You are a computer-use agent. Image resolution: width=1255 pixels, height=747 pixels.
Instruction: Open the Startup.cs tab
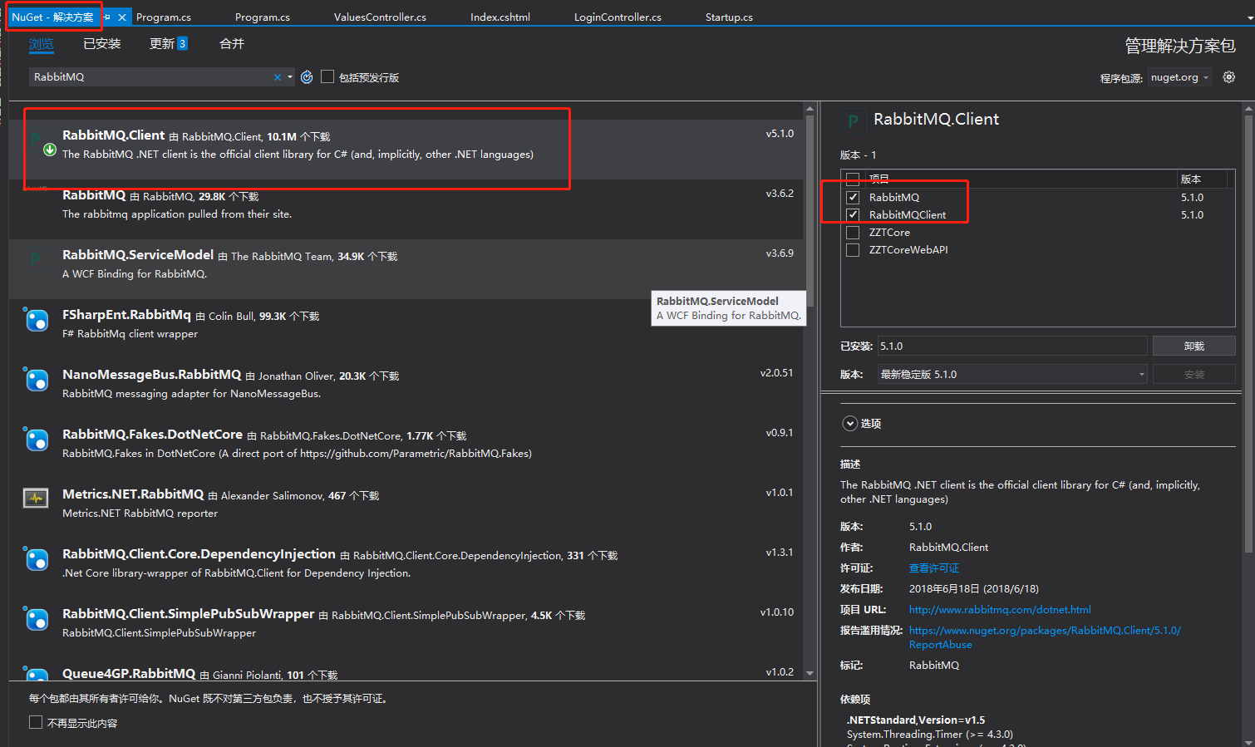[x=729, y=17]
